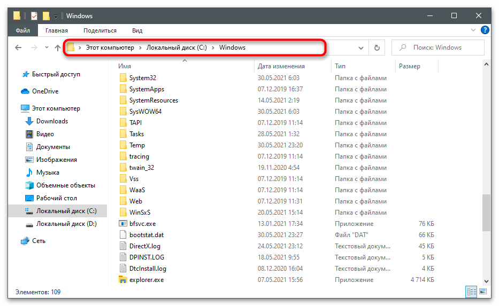Image resolution: width=499 pixels, height=306 pixels.
Task: Open the Help question mark icon
Action: pyautogui.click(x=485, y=30)
